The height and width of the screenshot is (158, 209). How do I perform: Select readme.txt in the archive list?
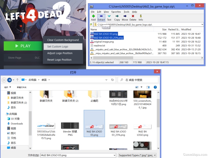[99, 46]
